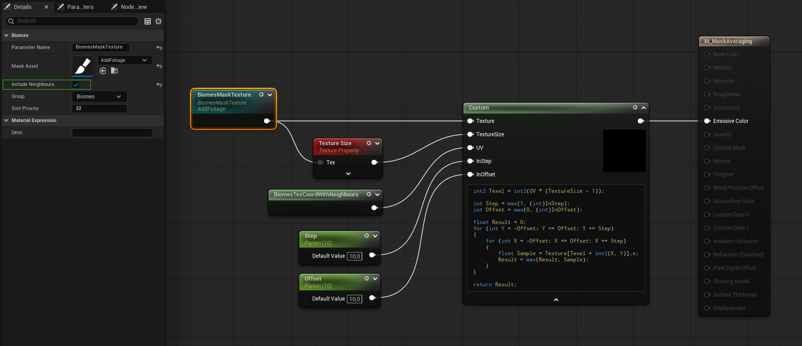Image resolution: width=802 pixels, height=346 pixels.
Task: Click the Custom node InStep input pin
Action: (x=470, y=161)
